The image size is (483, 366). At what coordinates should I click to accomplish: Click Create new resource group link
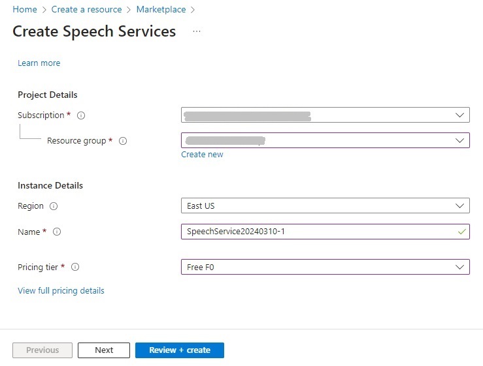[x=202, y=155]
